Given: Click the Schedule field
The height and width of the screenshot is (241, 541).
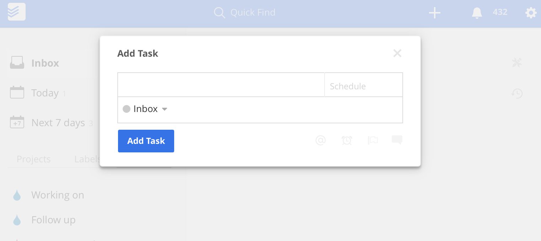Looking at the screenshot, I should click(x=363, y=86).
